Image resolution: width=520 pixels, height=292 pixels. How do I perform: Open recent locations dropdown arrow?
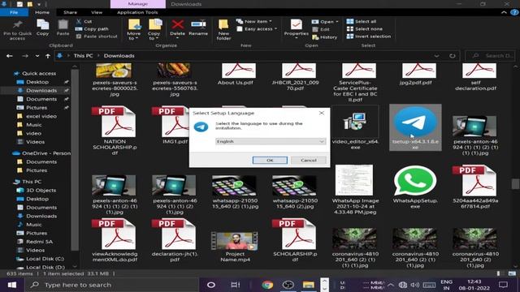pos(37,56)
